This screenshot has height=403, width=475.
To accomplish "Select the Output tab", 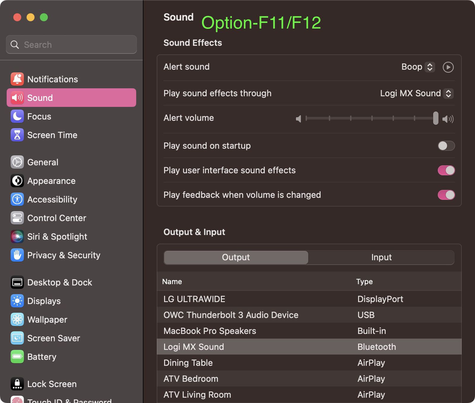I will (x=236, y=257).
